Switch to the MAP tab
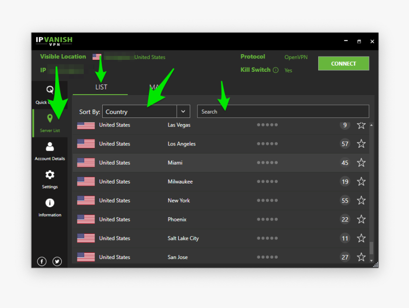The height and width of the screenshot is (308, 409). pyautogui.click(x=155, y=87)
